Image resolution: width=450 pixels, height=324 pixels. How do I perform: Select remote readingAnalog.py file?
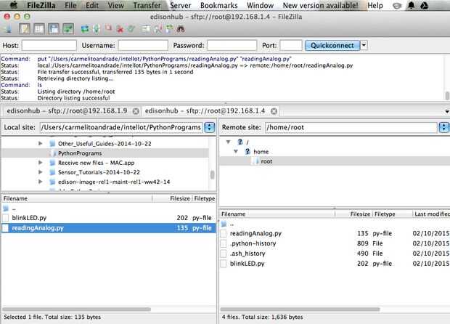coord(335,233)
